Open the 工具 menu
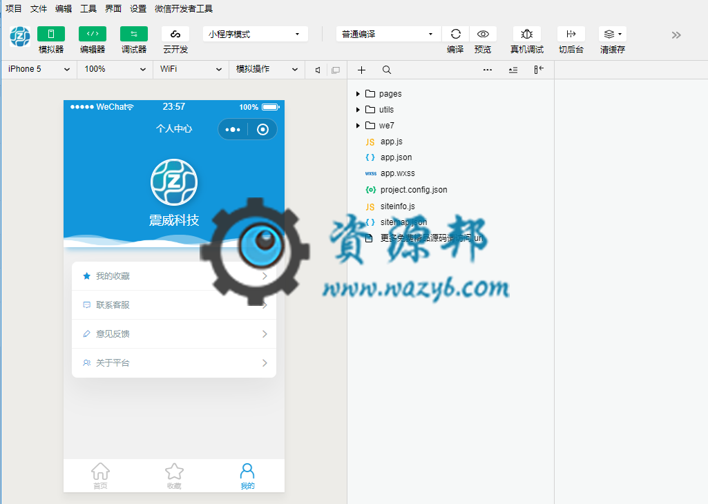 88,8
